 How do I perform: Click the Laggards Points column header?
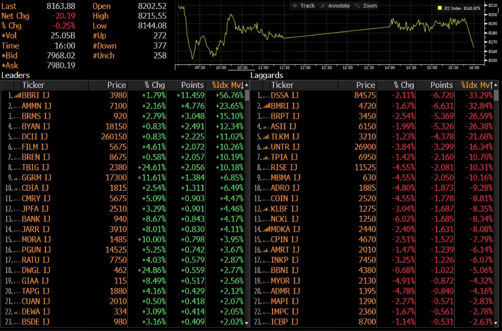435,85
